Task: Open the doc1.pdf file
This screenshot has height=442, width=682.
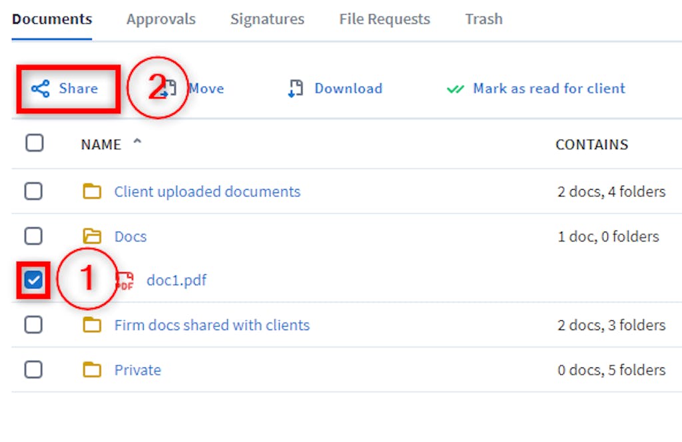Action: [176, 280]
